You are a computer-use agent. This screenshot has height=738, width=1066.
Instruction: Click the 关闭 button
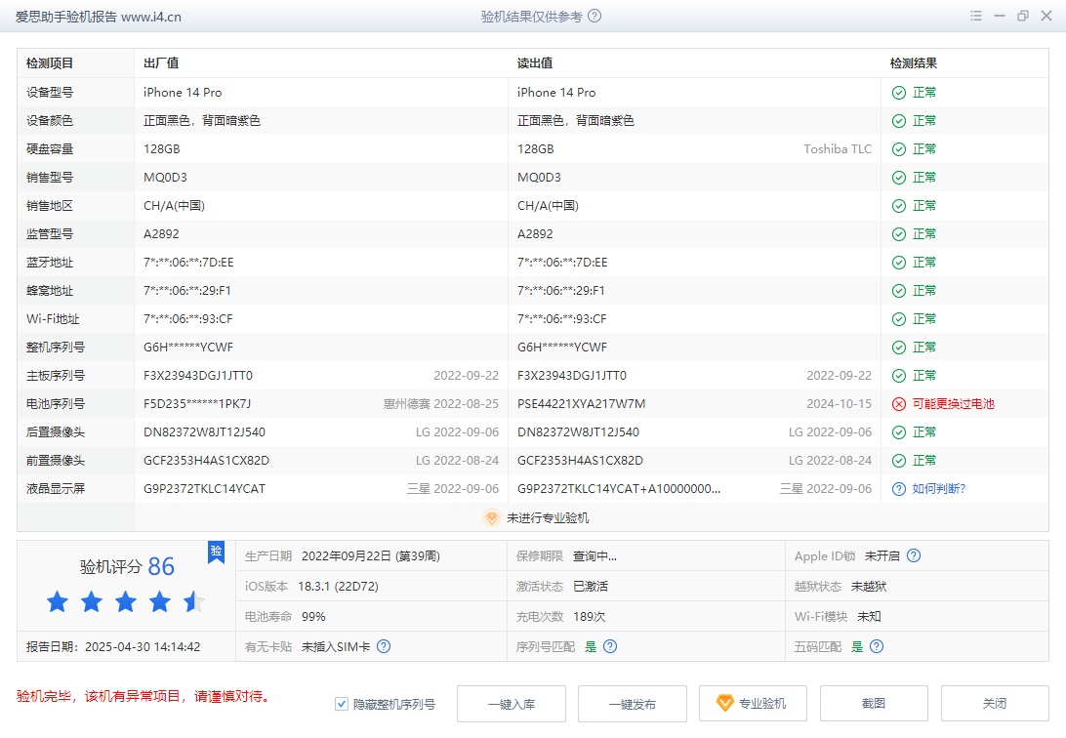tap(996, 704)
